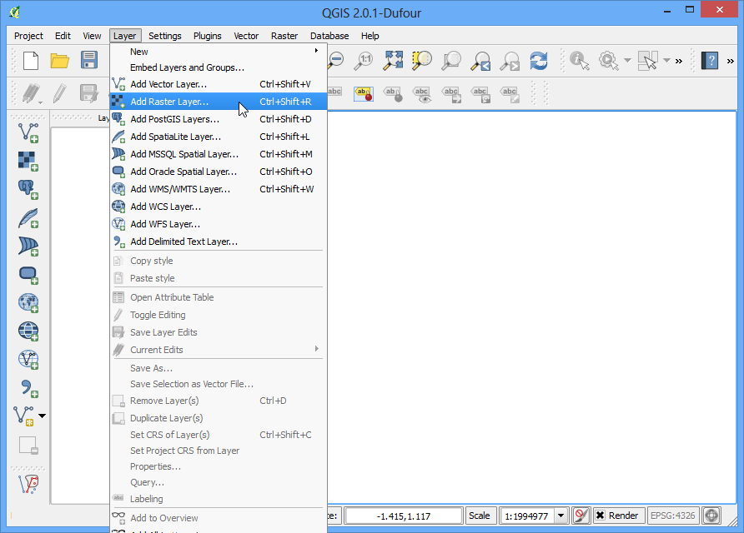744x533 pixels.
Task: Click the Zoom Full extent icon
Action: coord(394,61)
